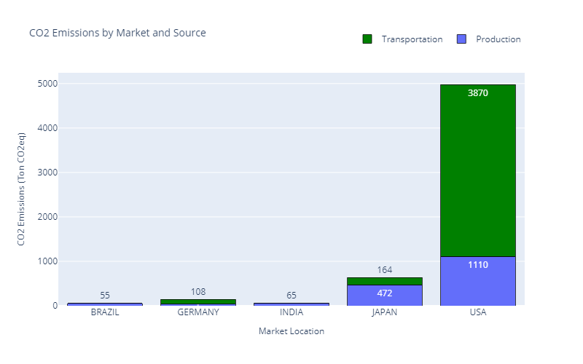Toggle the Transportation legend entry

[x=412, y=39]
